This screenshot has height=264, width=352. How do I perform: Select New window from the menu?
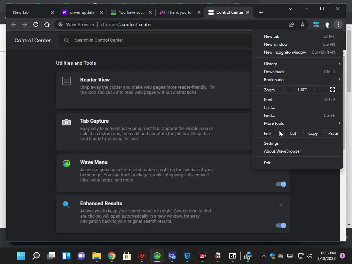click(x=297, y=44)
